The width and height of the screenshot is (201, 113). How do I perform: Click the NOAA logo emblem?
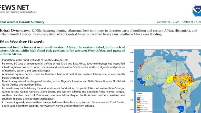tap(197, 11)
